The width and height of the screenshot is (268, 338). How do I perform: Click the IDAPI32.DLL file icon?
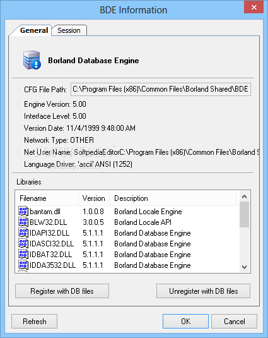pos(23,233)
